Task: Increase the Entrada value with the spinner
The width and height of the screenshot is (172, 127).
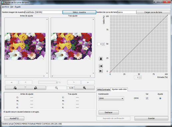Action: point(140,77)
